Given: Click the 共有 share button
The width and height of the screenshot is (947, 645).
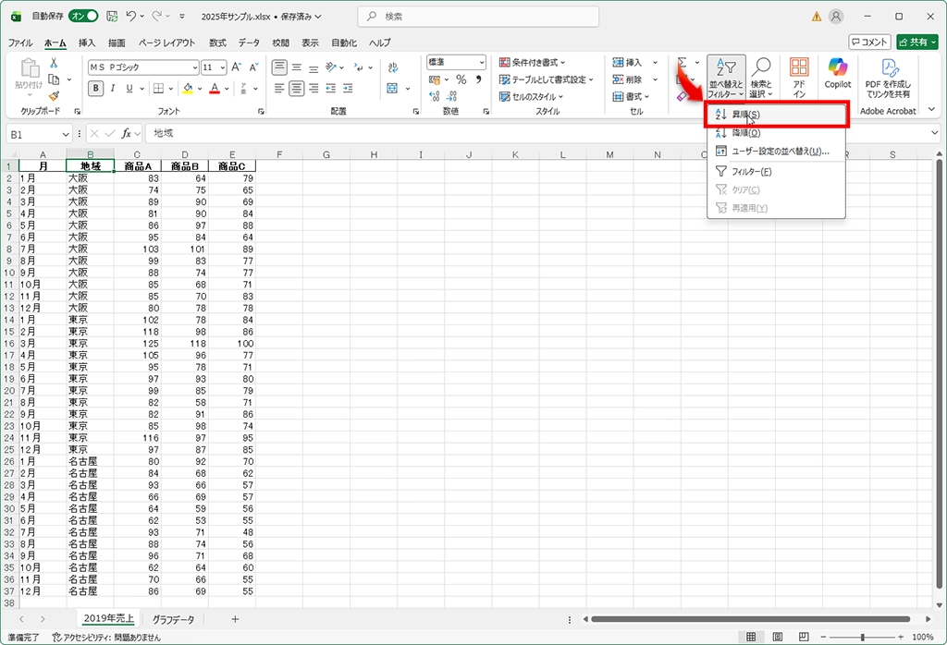Looking at the screenshot, I should (x=916, y=42).
